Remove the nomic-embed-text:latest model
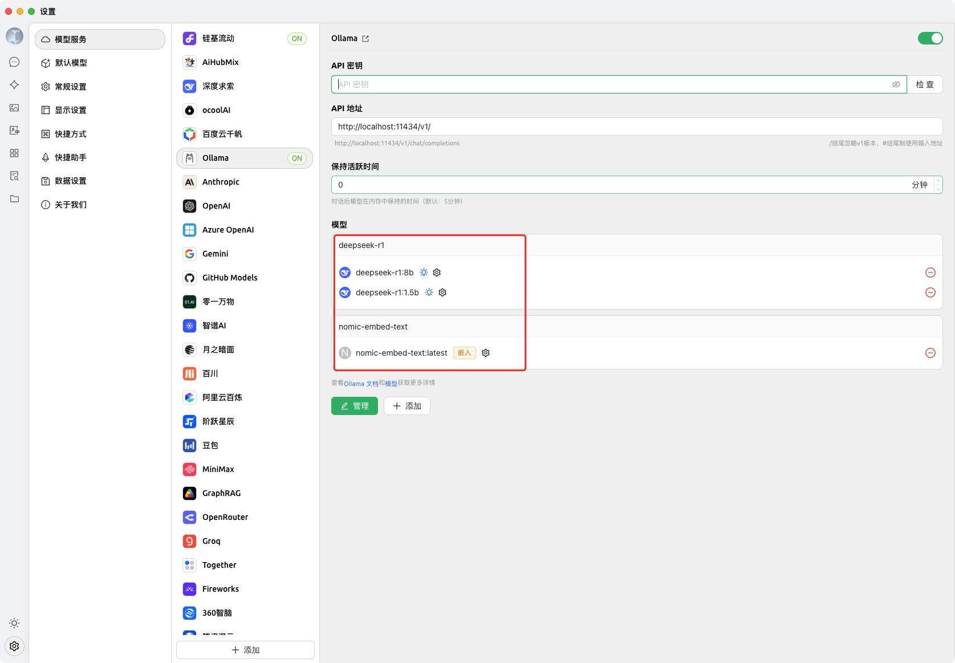The width and height of the screenshot is (955, 663). pos(930,353)
